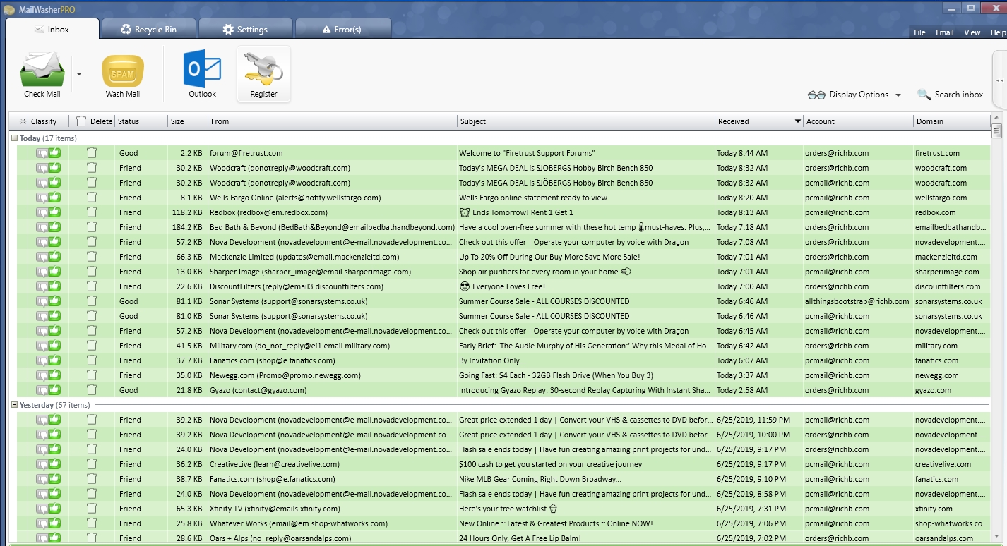The height and width of the screenshot is (546, 1007).
Task: Mark the Newegg.com email for deletion
Action: pyautogui.click(x=92, y=375)
